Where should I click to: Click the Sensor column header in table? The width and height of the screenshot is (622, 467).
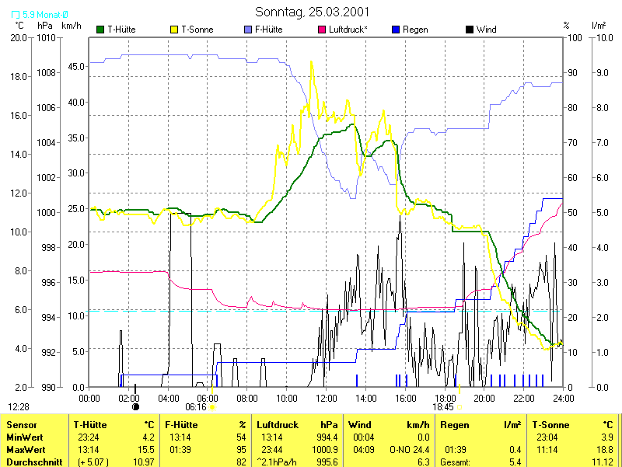click(x=22, y=425)
